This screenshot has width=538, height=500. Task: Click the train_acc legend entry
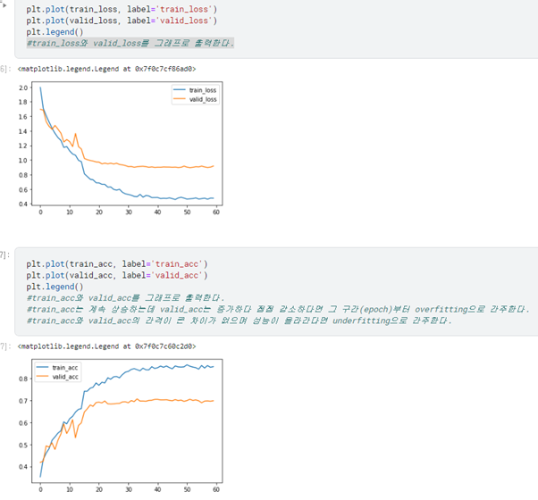[x=57, y=367]
